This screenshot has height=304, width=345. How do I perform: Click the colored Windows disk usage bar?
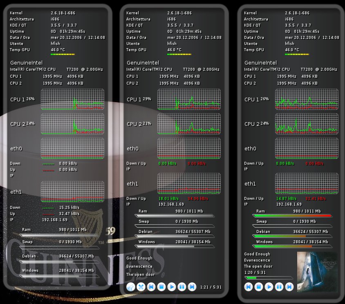[x=292, y=246]
